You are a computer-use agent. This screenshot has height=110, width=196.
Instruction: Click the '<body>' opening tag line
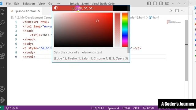28,44
